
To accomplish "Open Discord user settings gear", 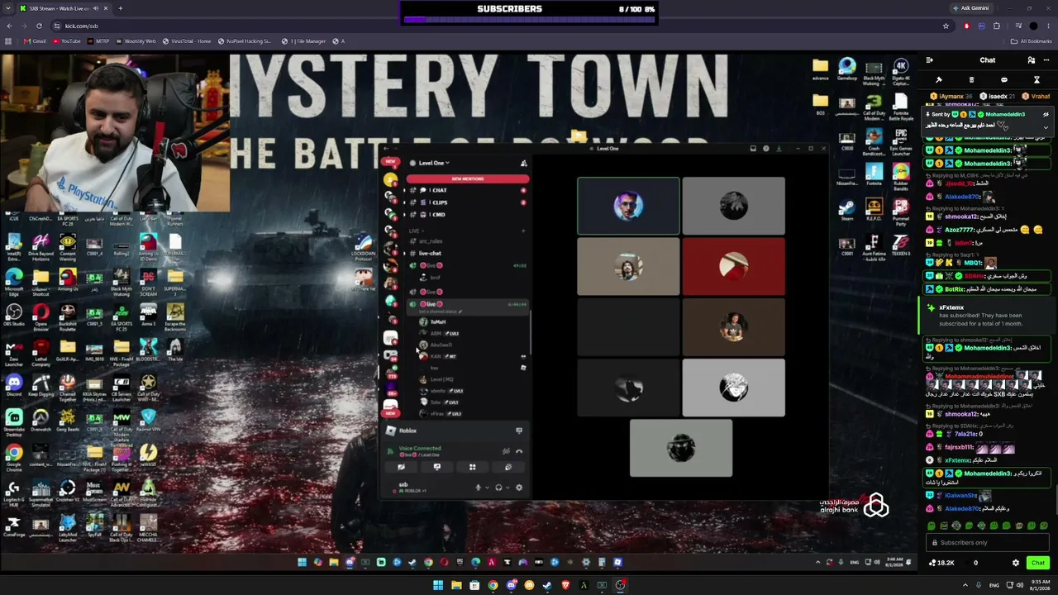I will coord(519,488).
